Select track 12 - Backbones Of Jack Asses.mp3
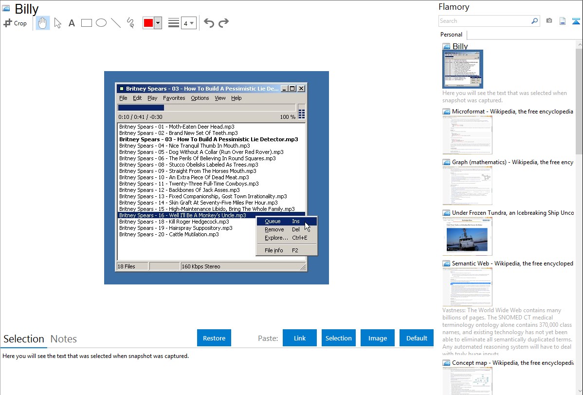The width and height of the screenshot is (583, 395). pos(179,190)
